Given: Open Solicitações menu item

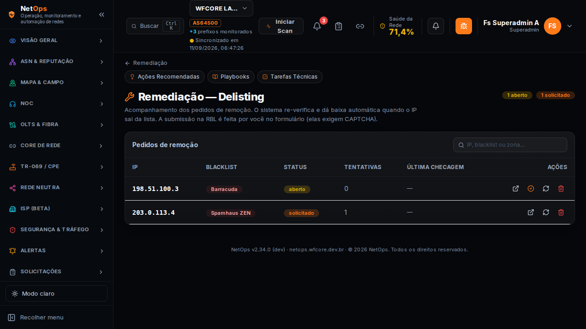Looking at the screenshot, I should (x=56, y=272).
